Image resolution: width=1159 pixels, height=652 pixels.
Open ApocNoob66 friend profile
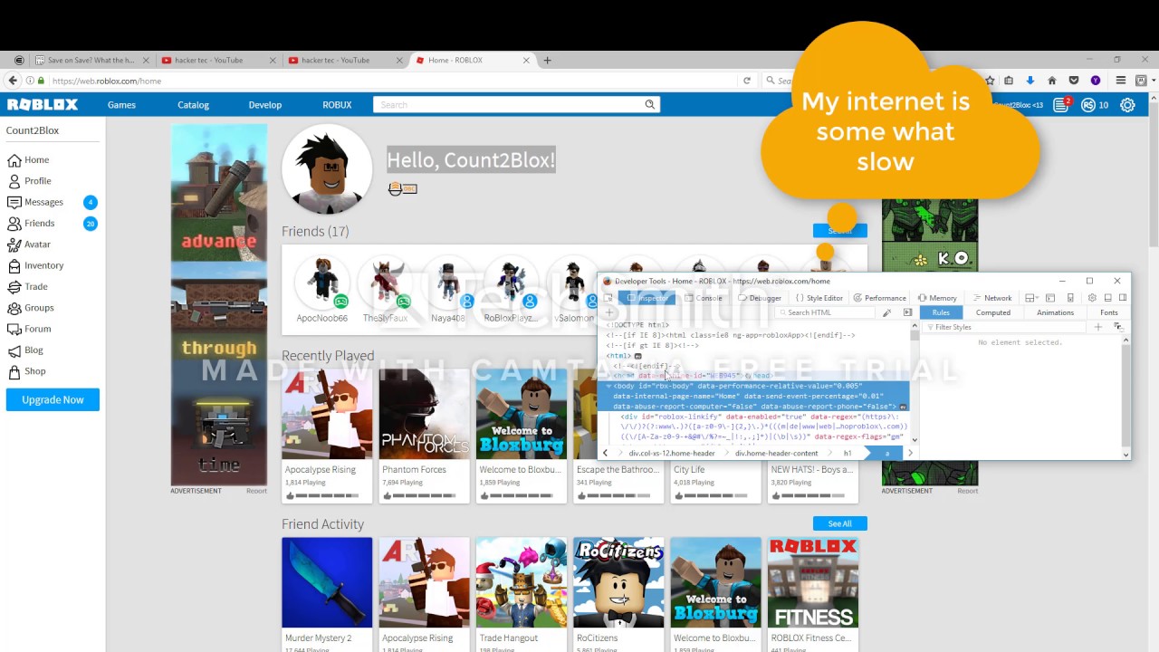(322, 290)
